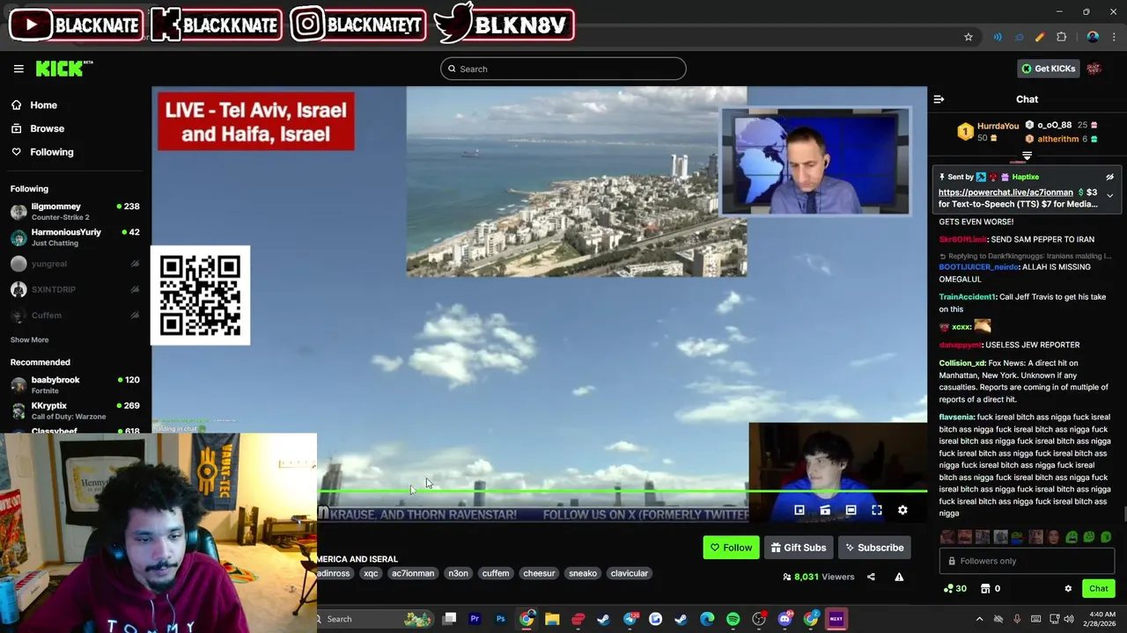Show hidden system tray icons
This screenshot has width=1127, height=633.
point(979,619)
